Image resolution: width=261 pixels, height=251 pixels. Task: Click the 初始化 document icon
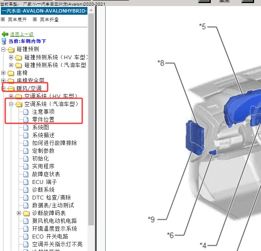[x=26, y=159]
